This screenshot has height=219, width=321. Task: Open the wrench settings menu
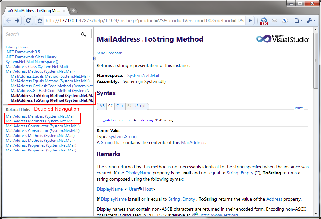[311, 21]
